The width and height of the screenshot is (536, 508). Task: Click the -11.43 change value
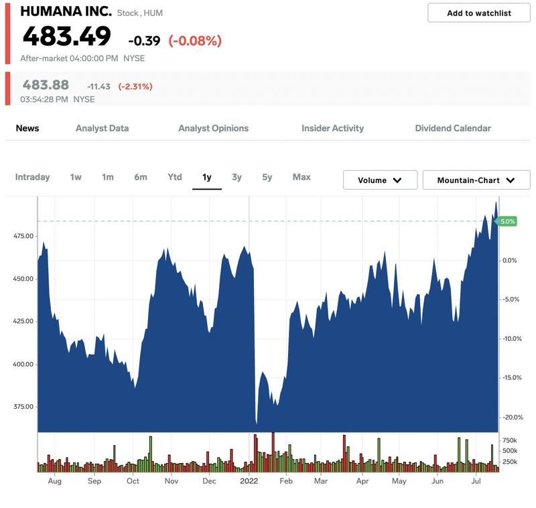coord(98,86)
